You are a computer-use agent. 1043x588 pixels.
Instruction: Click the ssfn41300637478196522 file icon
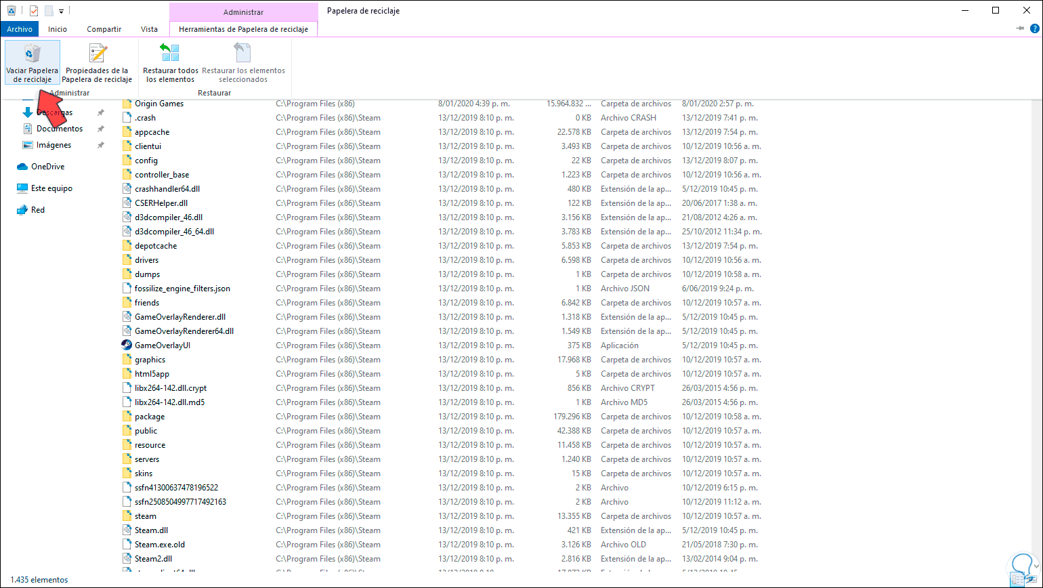click(127, 488)
